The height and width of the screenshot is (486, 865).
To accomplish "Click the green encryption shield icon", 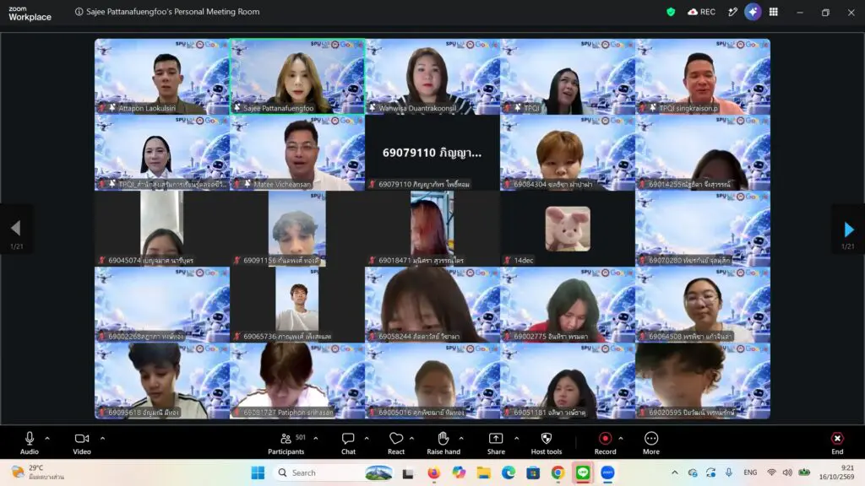I will pos(671,12).
